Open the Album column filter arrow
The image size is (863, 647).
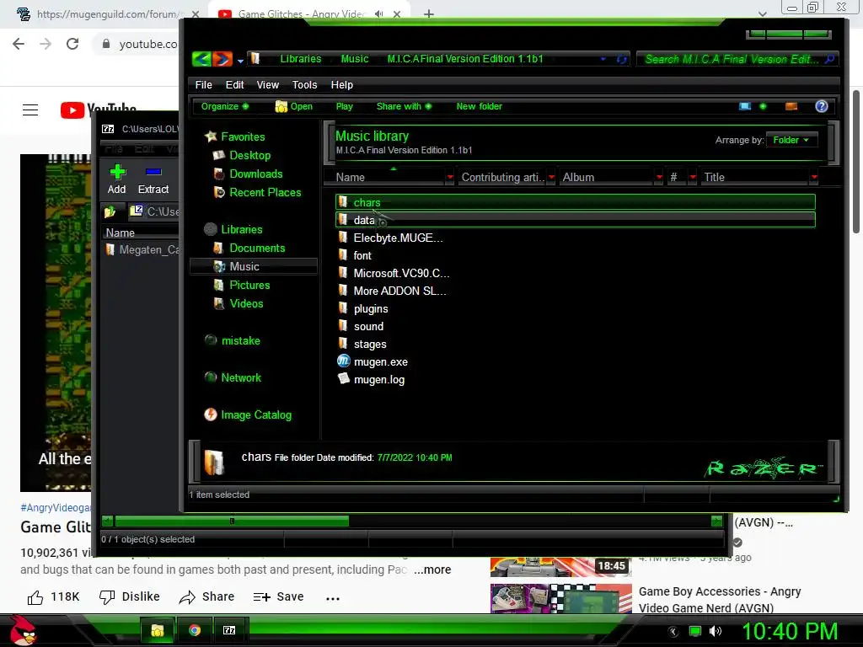(659, 177)
